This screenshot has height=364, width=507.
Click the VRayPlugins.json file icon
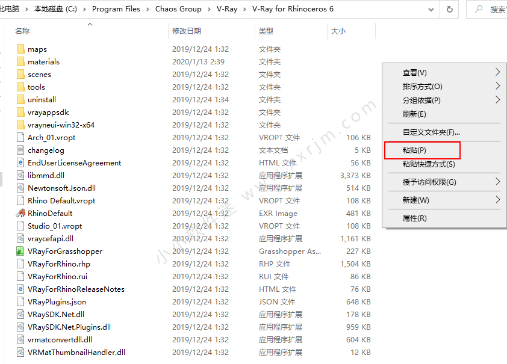tap(20, 301)
